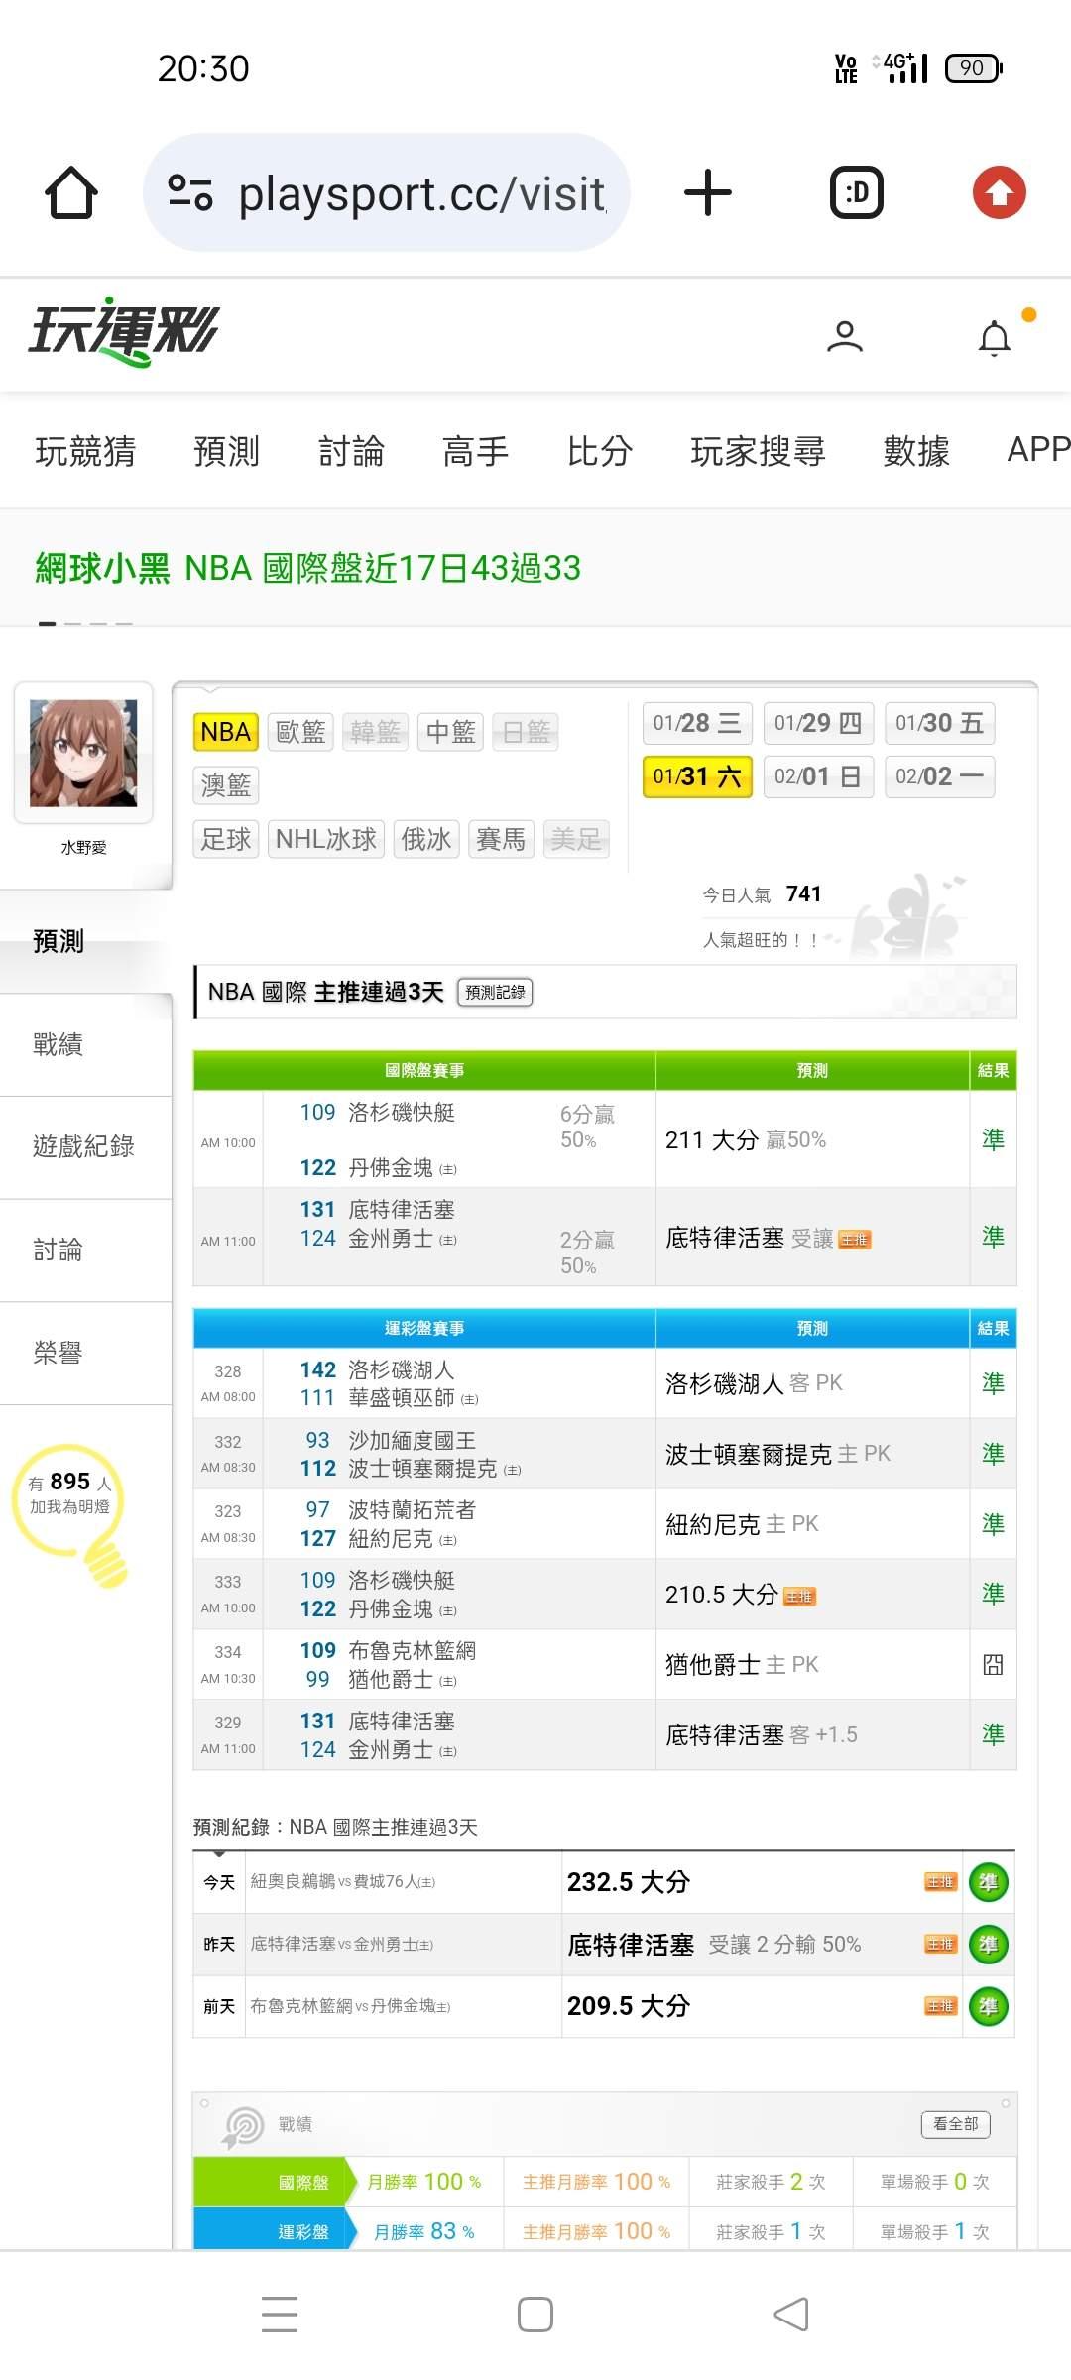Choose date 02/02 一
The width and height of the screenshot is (1071, 2380).
pos(939,776)
